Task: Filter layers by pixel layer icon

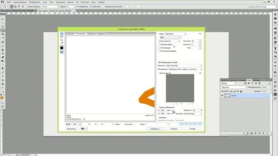Action: [245, 83]
